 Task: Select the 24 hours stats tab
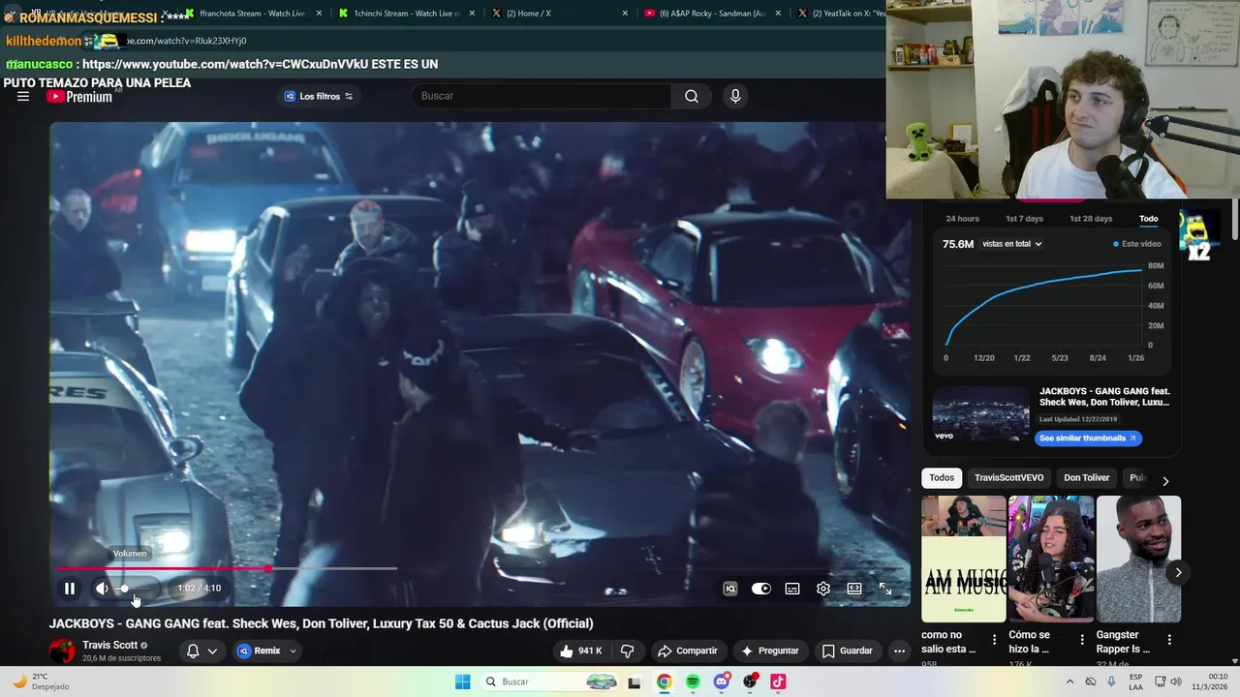[962, 219]
